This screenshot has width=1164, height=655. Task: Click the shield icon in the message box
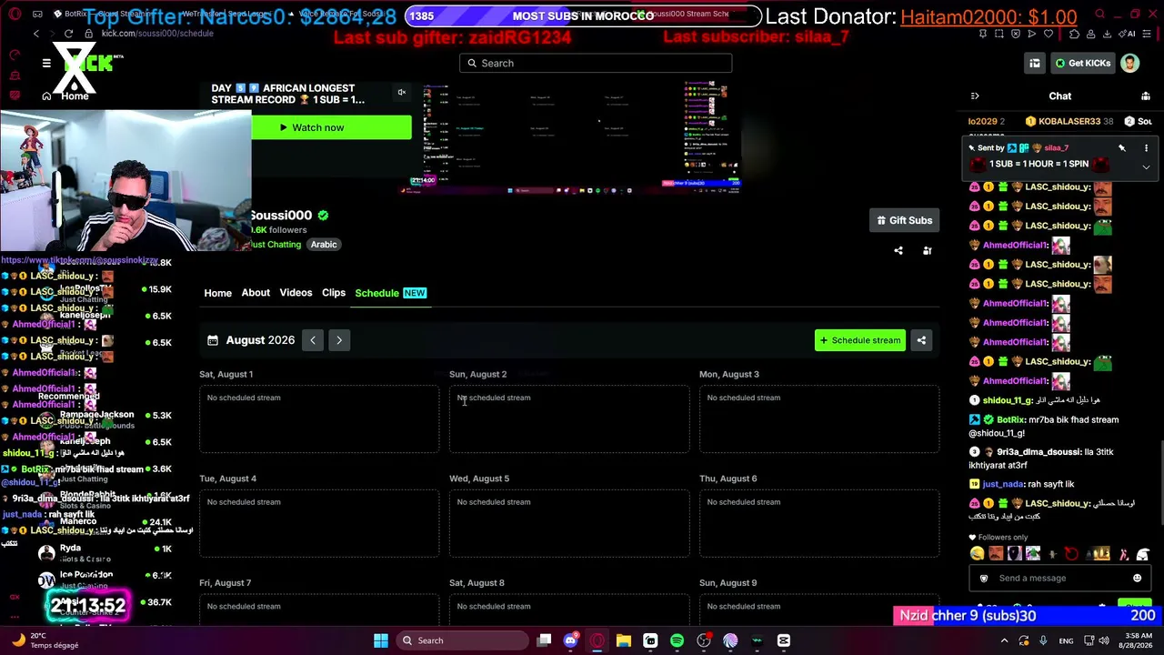pyautogui.click(x=984, y=578)
